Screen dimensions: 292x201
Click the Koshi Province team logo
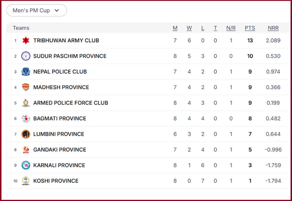(26, 181)
